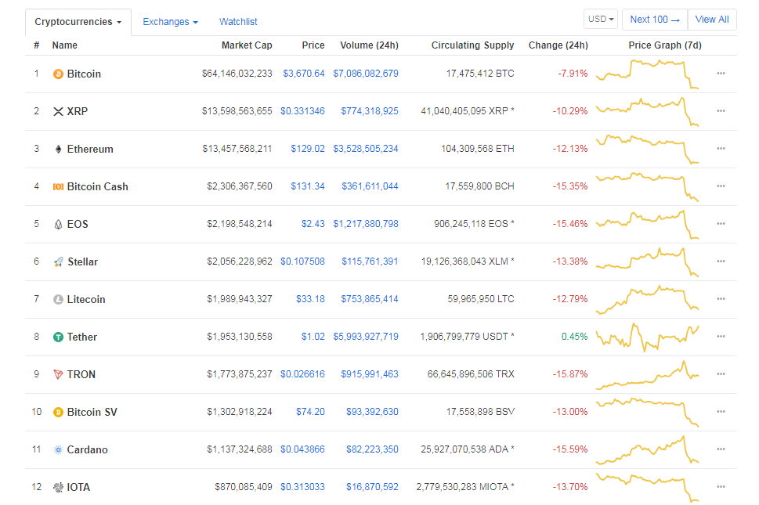Click the Litecoin logo icon

click(58, 299)
